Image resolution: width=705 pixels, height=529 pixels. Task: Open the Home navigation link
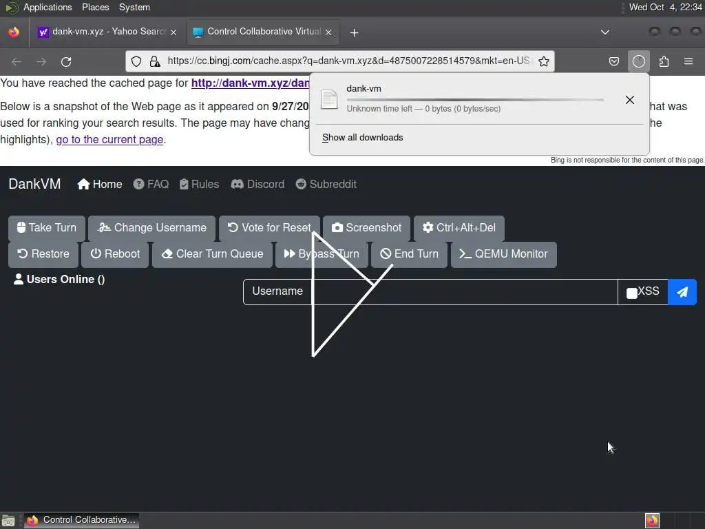(x=100, y=185)
